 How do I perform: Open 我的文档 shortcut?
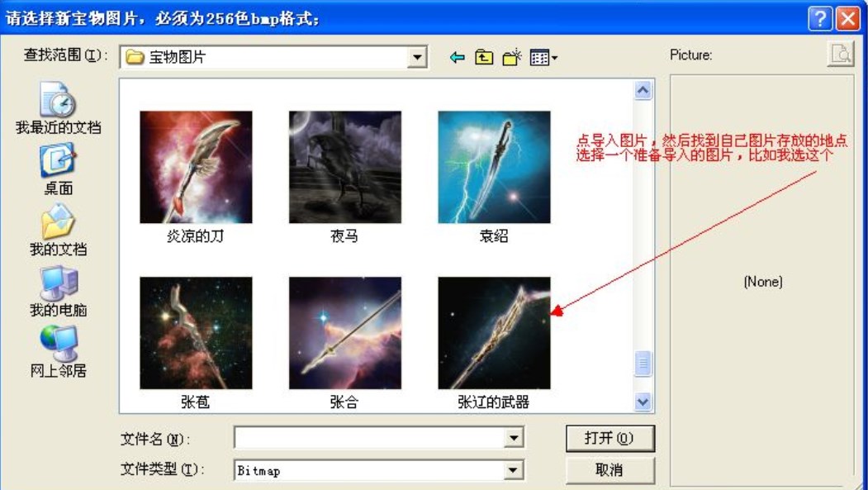pyautogui.click(x=58, y=230)
